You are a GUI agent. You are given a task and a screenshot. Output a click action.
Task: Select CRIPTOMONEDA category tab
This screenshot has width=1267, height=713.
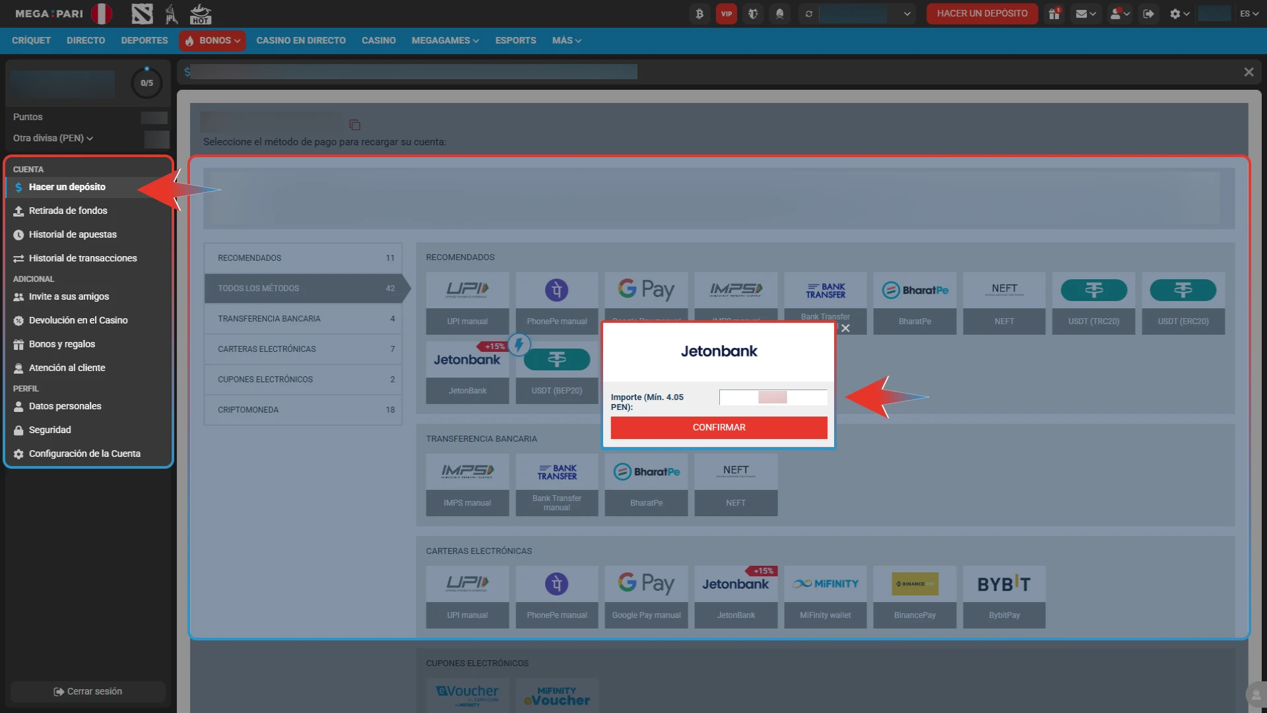pyautogui.click(x=303, y=409)
